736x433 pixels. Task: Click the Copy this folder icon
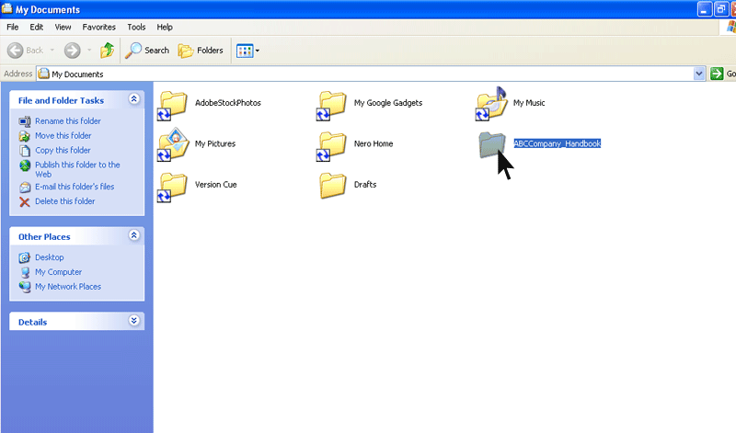25,151
